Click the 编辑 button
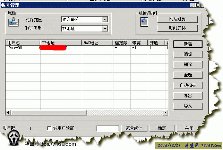Screen dimensions: 223x150 [188, 54]
